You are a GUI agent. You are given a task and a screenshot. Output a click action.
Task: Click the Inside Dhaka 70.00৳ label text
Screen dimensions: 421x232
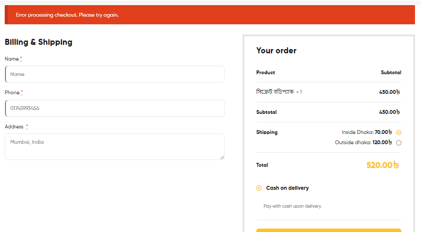367,132
